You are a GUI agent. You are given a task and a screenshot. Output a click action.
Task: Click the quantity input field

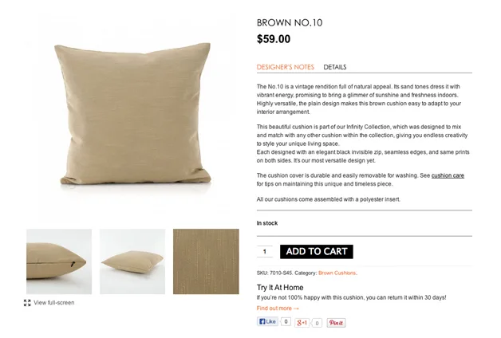tap(265, 252)
